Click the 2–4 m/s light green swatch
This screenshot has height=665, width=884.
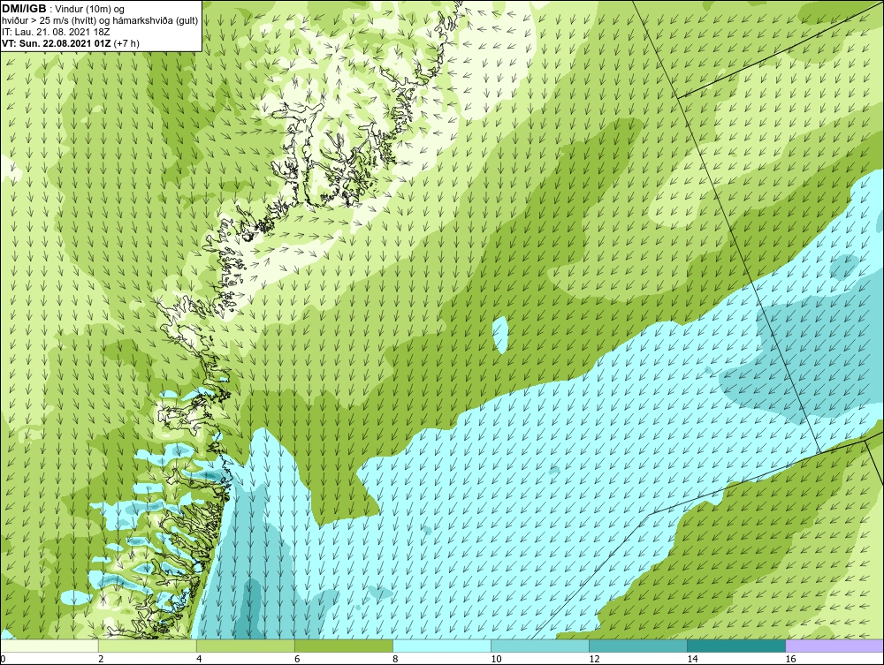tap(147, 646)
